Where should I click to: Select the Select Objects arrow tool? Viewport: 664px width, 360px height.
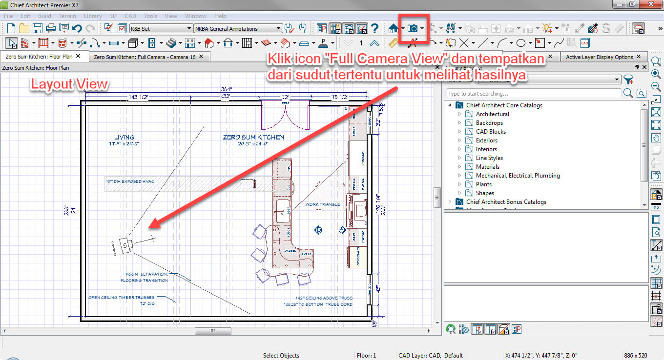coord(12,43)
